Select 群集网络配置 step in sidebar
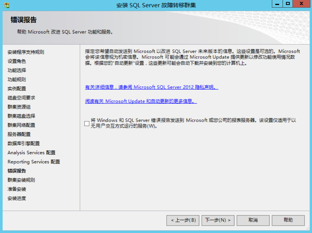Screen dimensions: 312x233 point(21,125)
